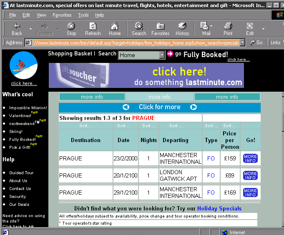
Task: Click the Holiday Specials link
Action: [219, 209]
